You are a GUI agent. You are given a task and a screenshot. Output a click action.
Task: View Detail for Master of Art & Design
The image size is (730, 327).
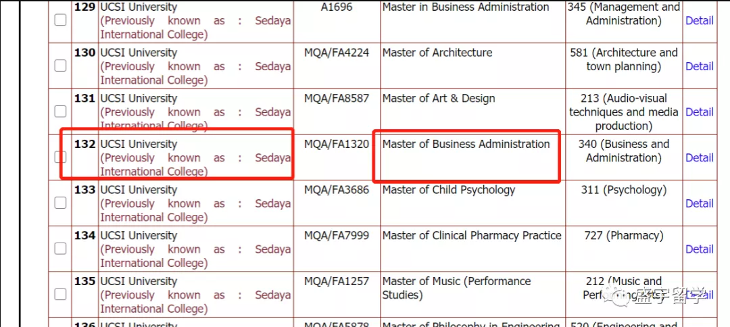pyautogui.click(x=700, y=112)
